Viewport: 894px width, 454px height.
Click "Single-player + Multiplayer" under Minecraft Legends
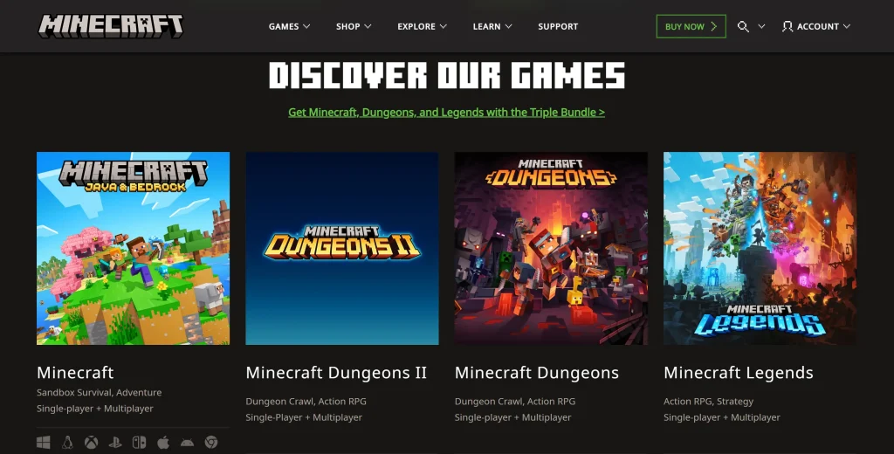pos(722,417)
